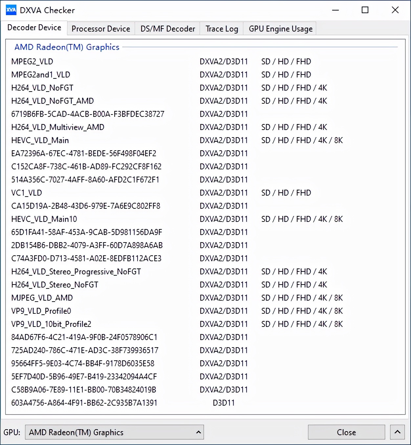Click the DXVA2/D3D11 value for VP9_VLD_10bit_Profile2

click(x=224, y=324)
